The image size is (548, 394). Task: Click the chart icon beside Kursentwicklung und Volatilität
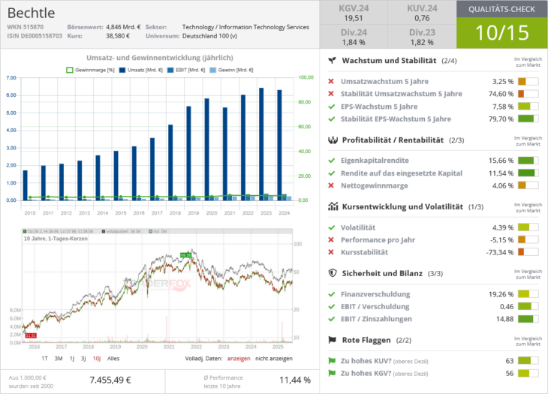click(x=333, y=206)
